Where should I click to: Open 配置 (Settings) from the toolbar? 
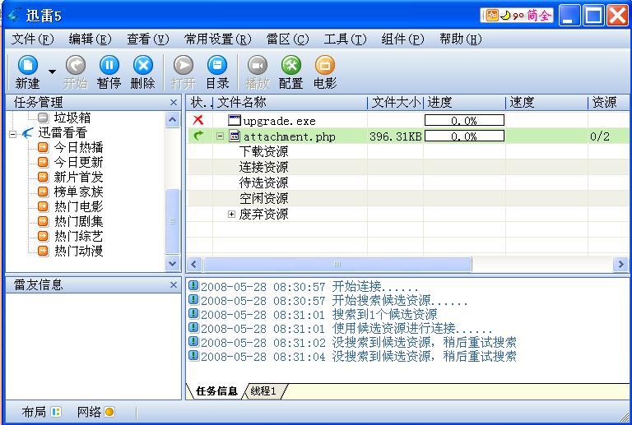pyautogui.click(x=291, y=72)
